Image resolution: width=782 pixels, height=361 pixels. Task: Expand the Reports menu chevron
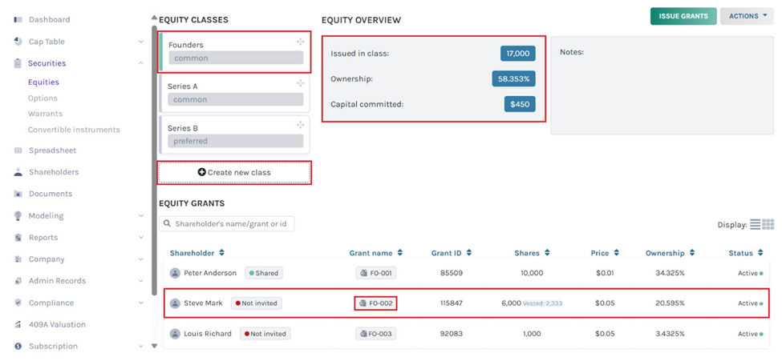pos(140,238)
